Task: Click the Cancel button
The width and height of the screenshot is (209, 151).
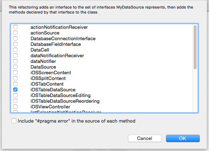Action: (145, 138)
